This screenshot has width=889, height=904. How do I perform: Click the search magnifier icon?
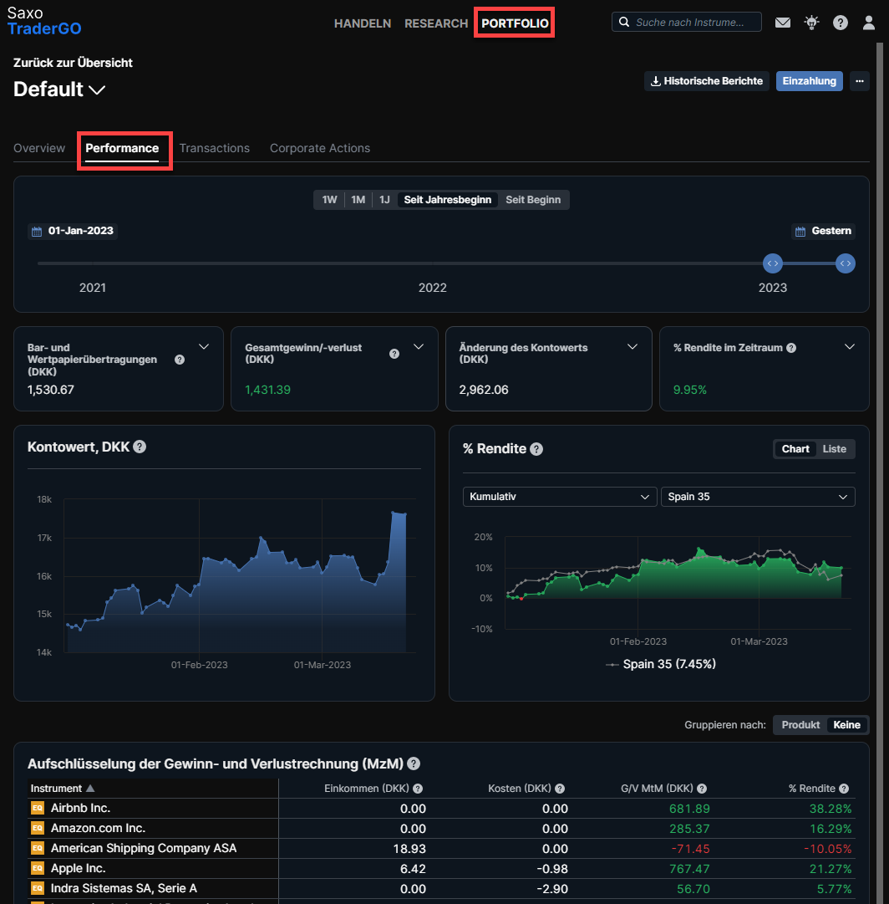tap(624, 22)
